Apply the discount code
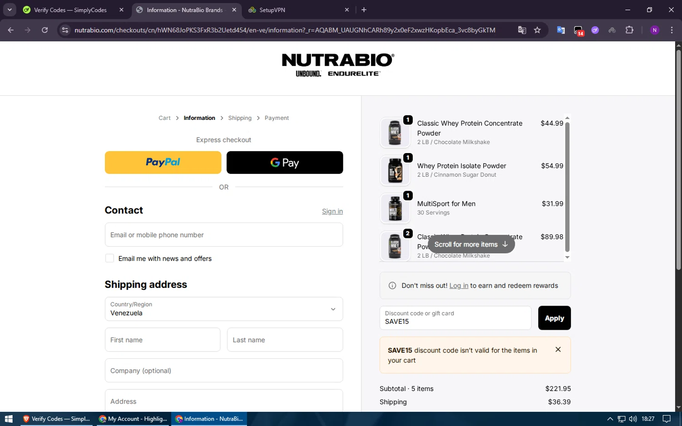The height and width of the screenshot is (426, 682). (x=554, y=318)
